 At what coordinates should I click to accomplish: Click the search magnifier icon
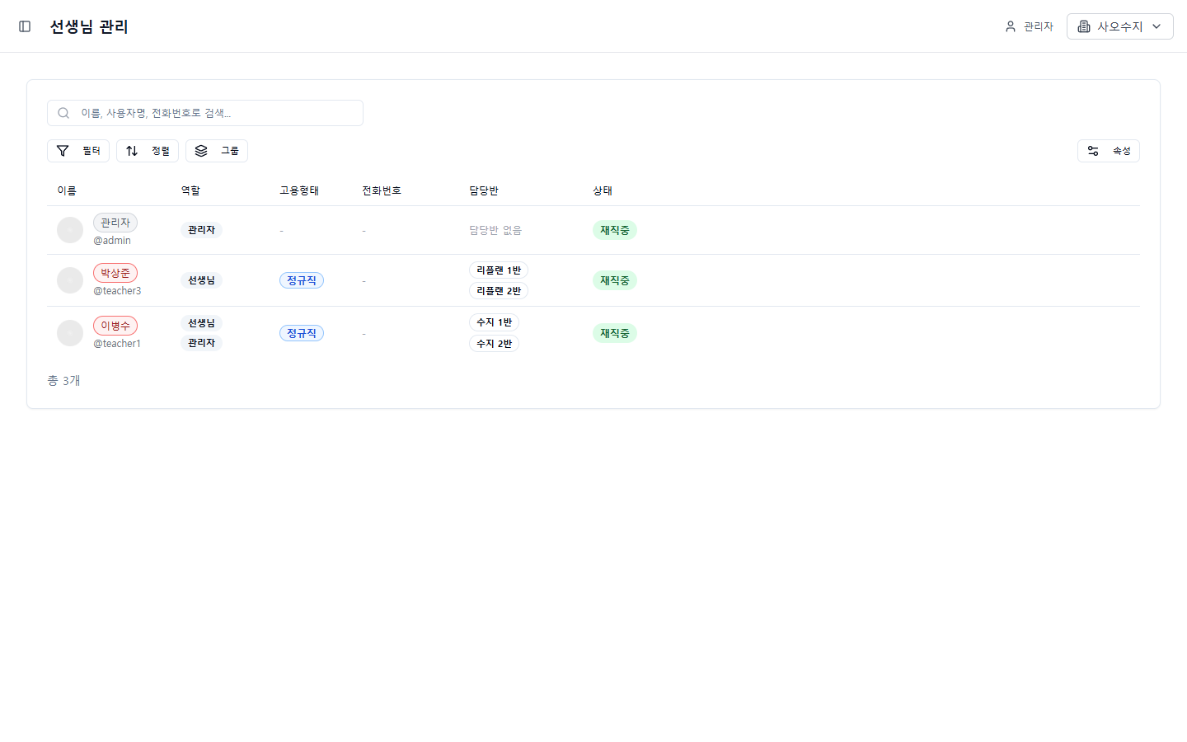coord(63,113)
